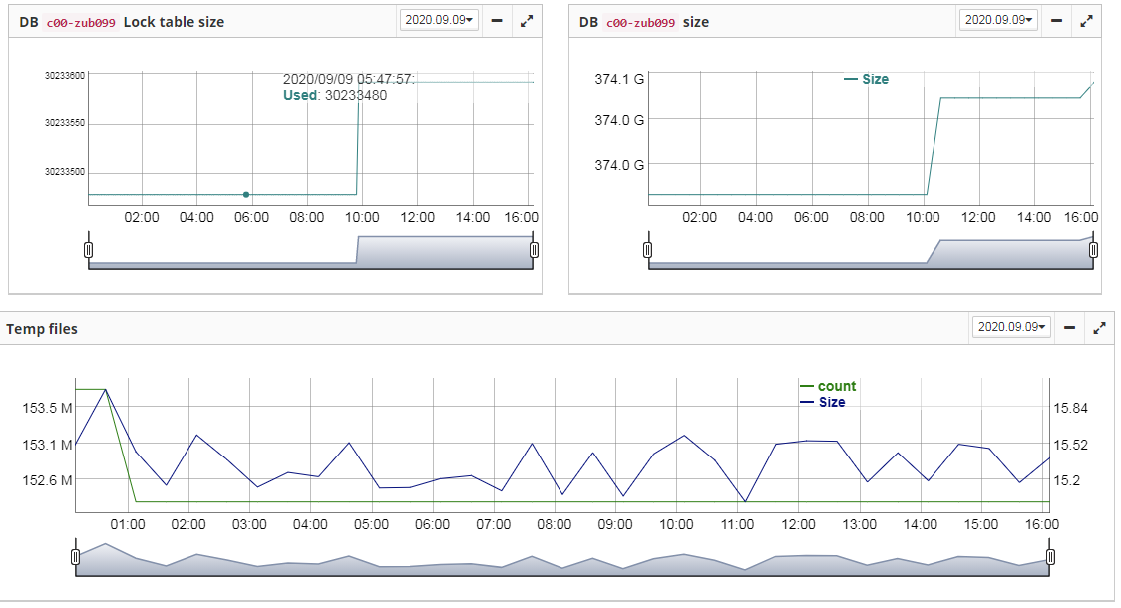Viewport: 1121px width, 608px height.
Task: Click right range handle of Temp files chart
Action: 1049,557
